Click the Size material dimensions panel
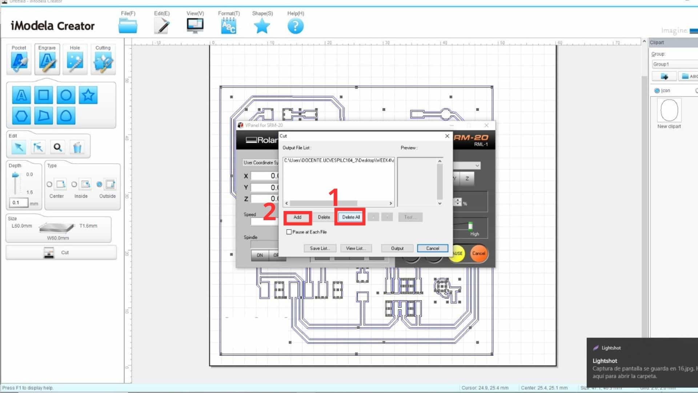698x393 pixels. pos(59,229)
